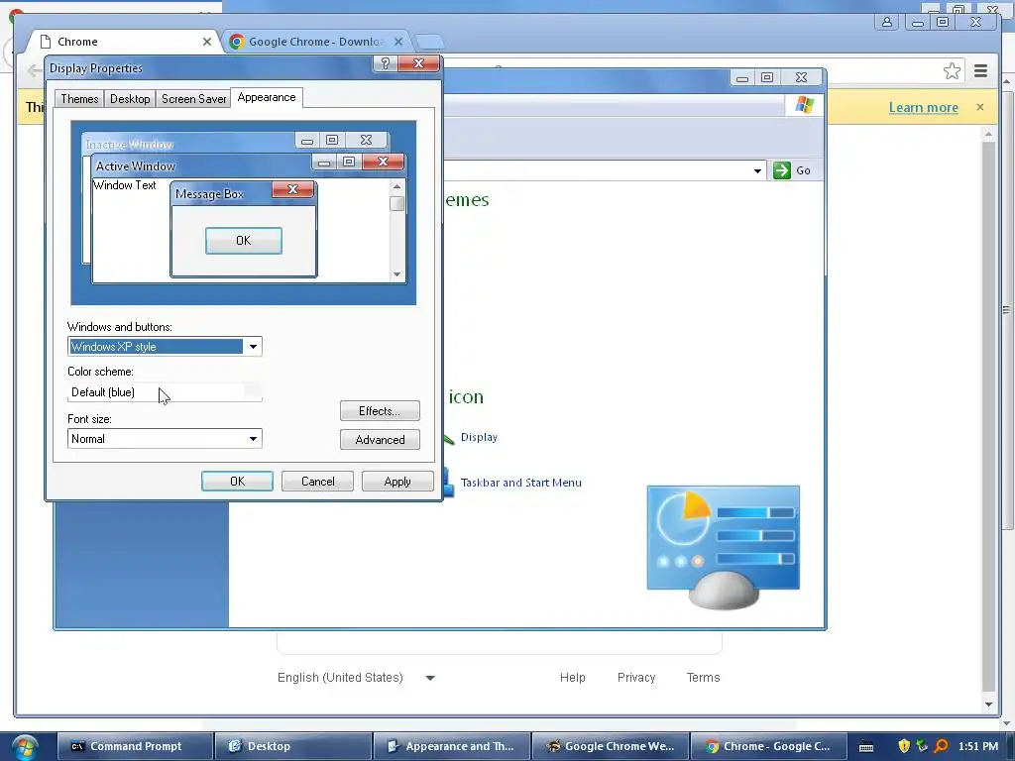
Task: Switch to Google Chrome We... taskbar button
Action: (x=611, y=746)
